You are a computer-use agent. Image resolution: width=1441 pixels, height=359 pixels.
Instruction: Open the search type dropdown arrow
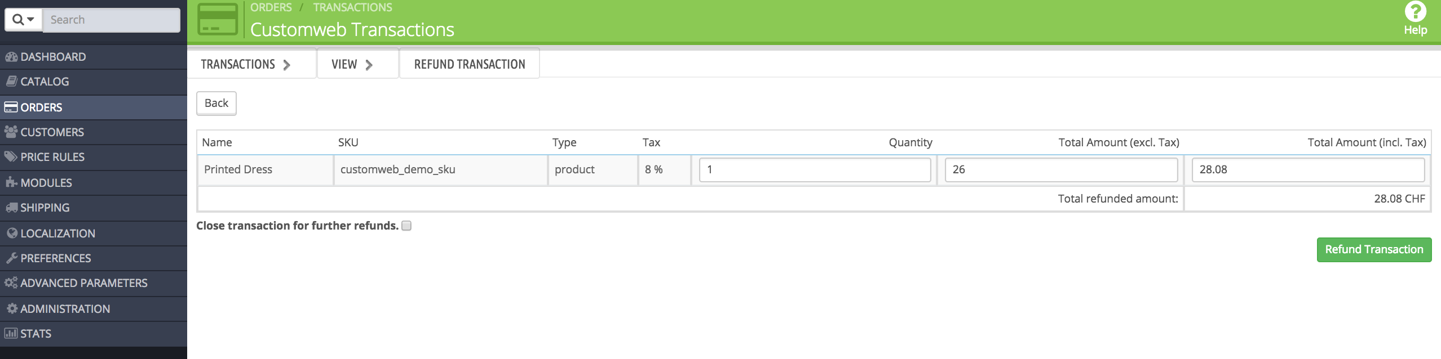point(30,20)
